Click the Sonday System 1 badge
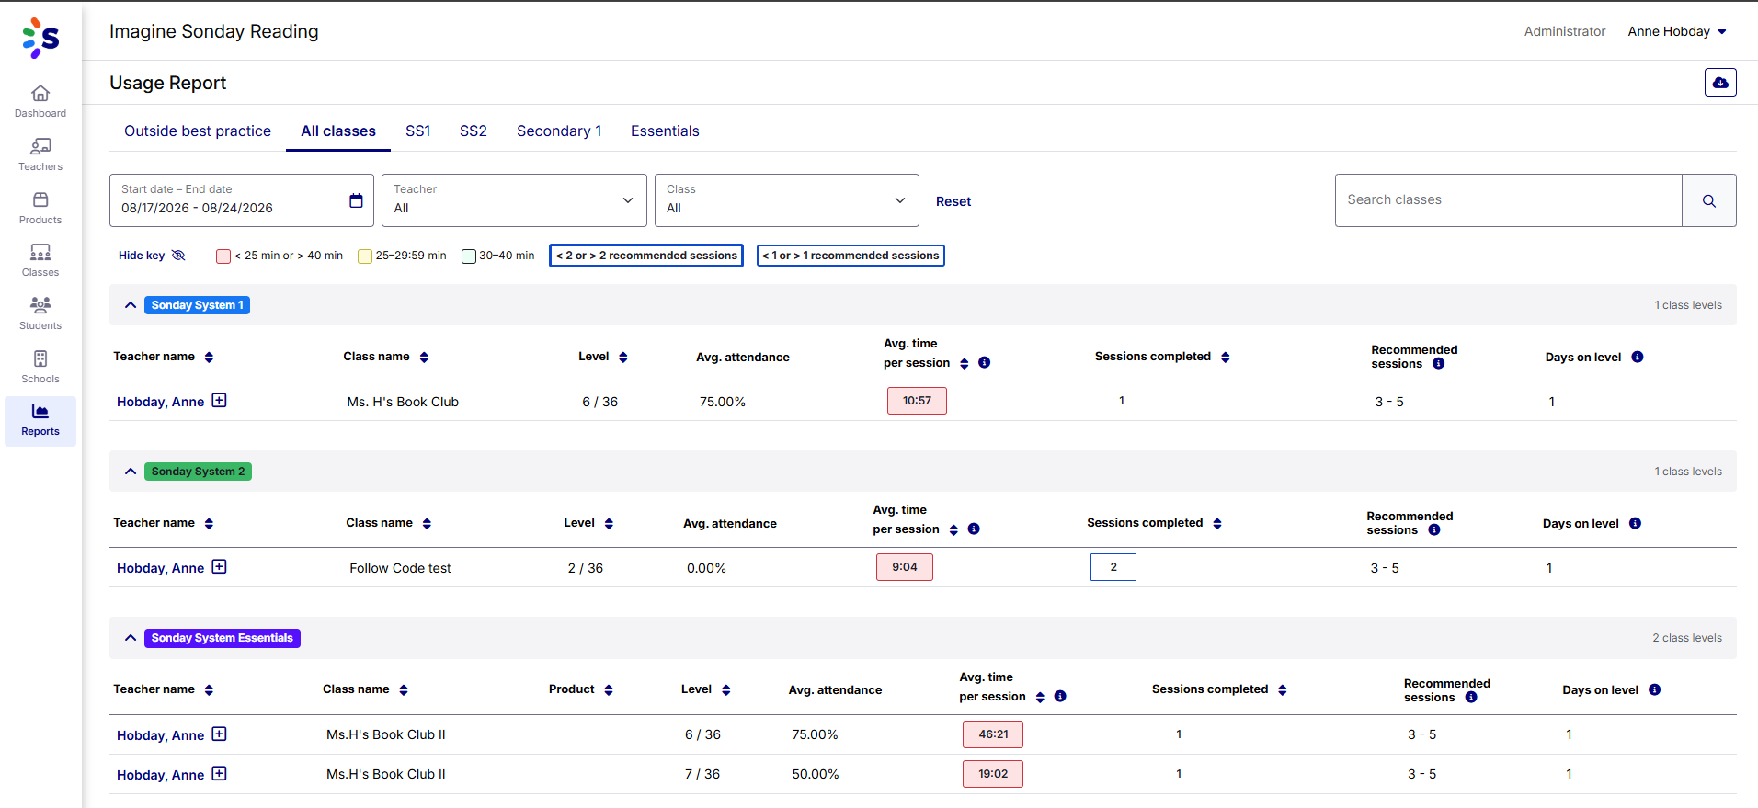 click(x=197, y=305)
